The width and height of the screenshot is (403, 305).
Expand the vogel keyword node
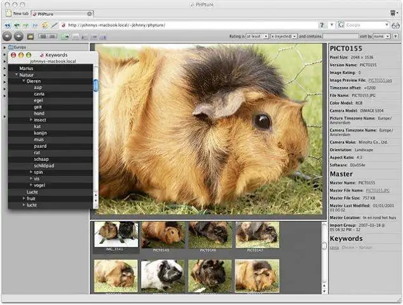(31, 185)
